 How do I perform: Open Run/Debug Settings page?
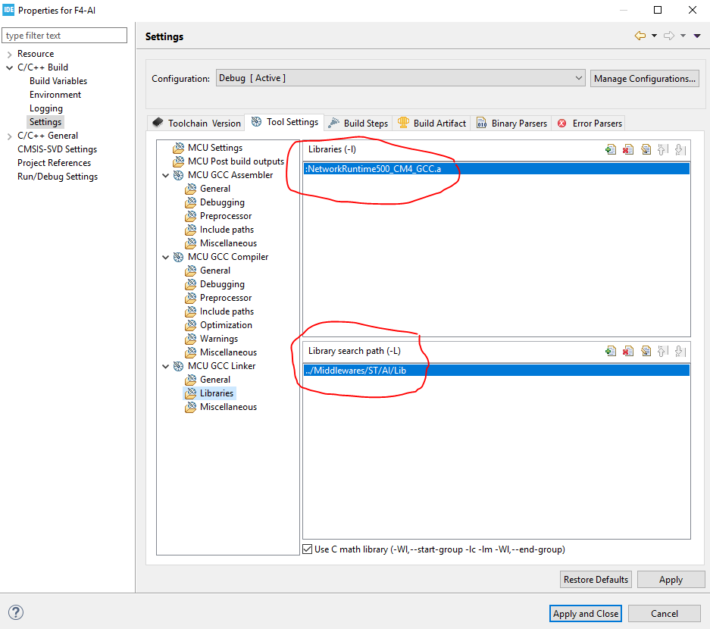[58, 176]
